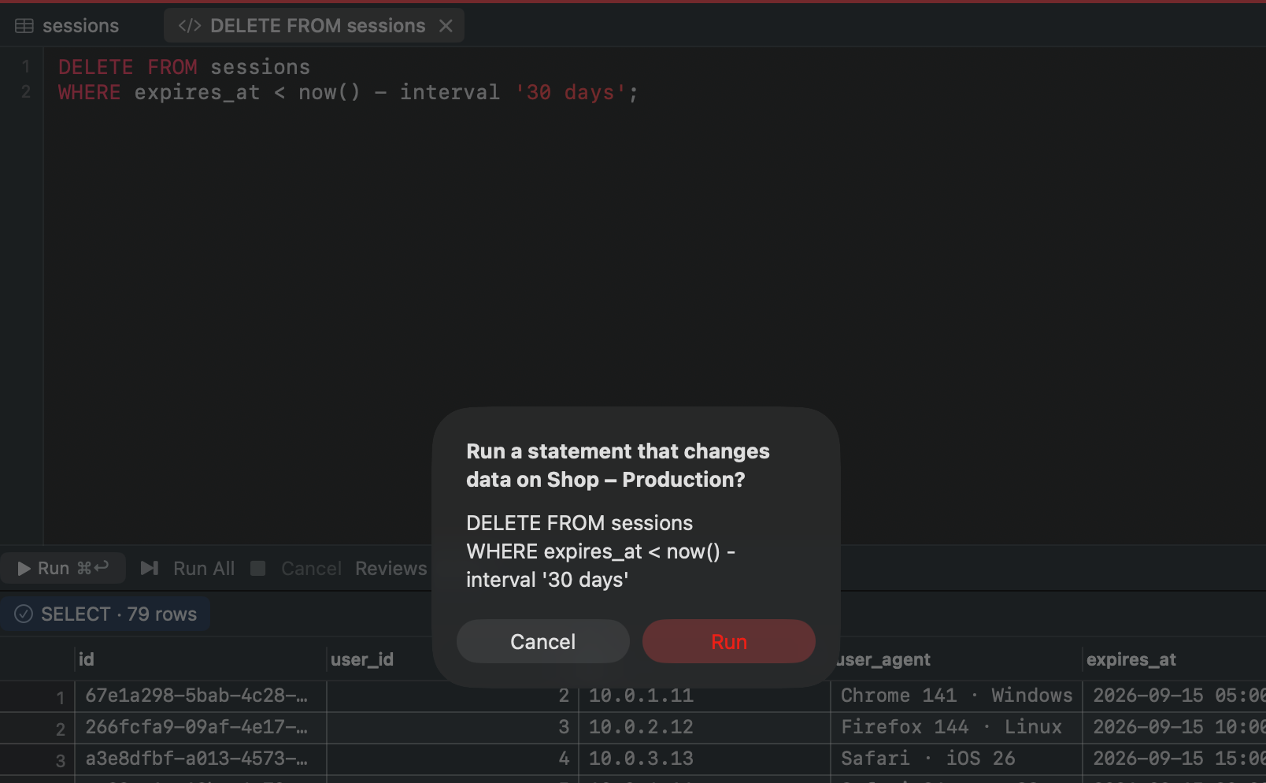Viewport: 1266px width, 783px height.
Task: Click the id column header
Action: coord(201,659)
